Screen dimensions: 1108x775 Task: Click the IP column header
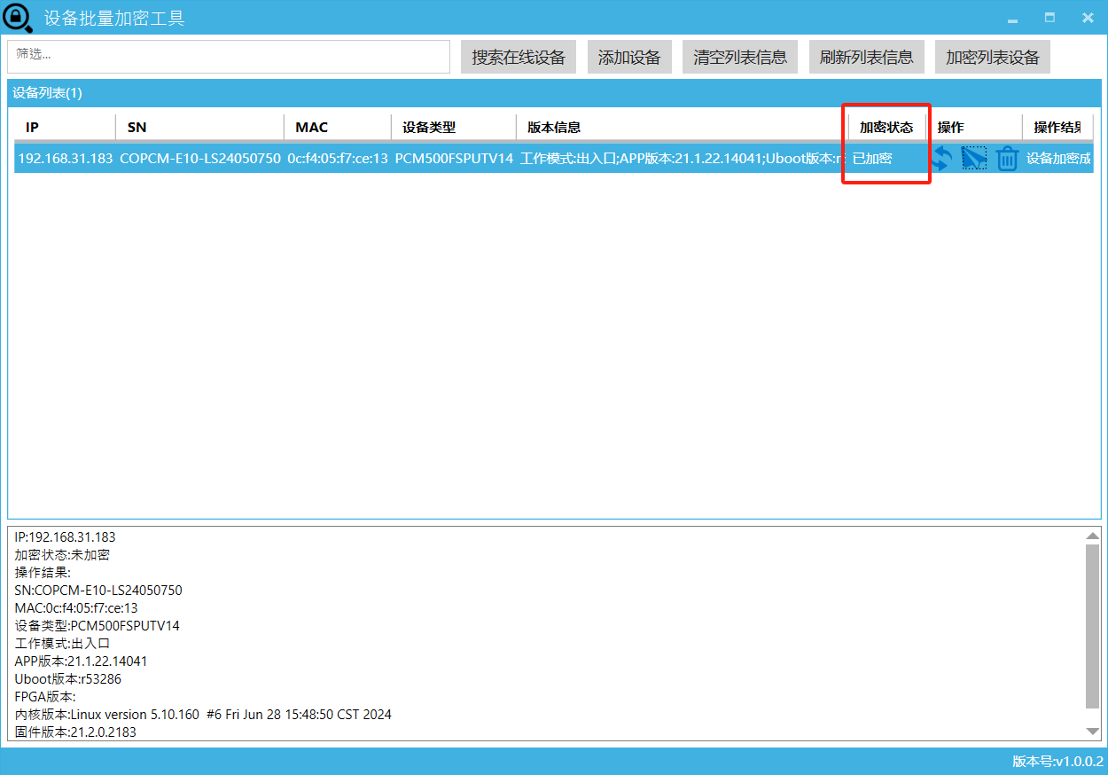click(x=65, y=128)
